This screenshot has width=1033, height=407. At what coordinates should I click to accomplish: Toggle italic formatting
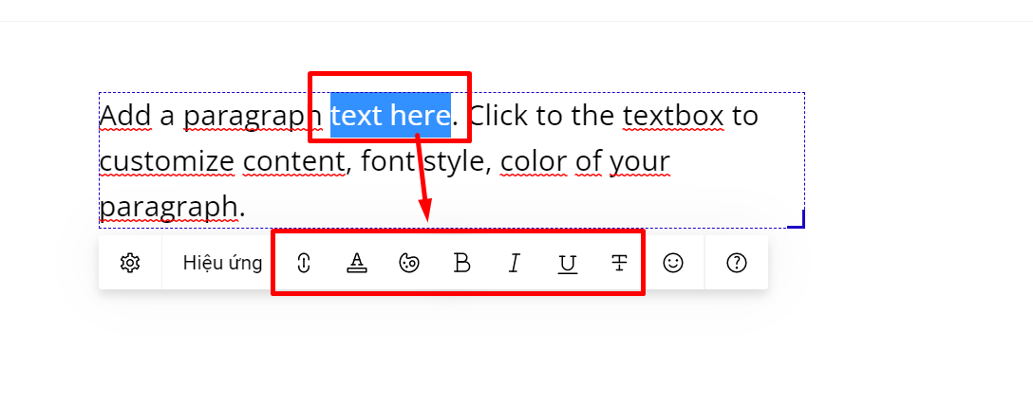point(515,263)
